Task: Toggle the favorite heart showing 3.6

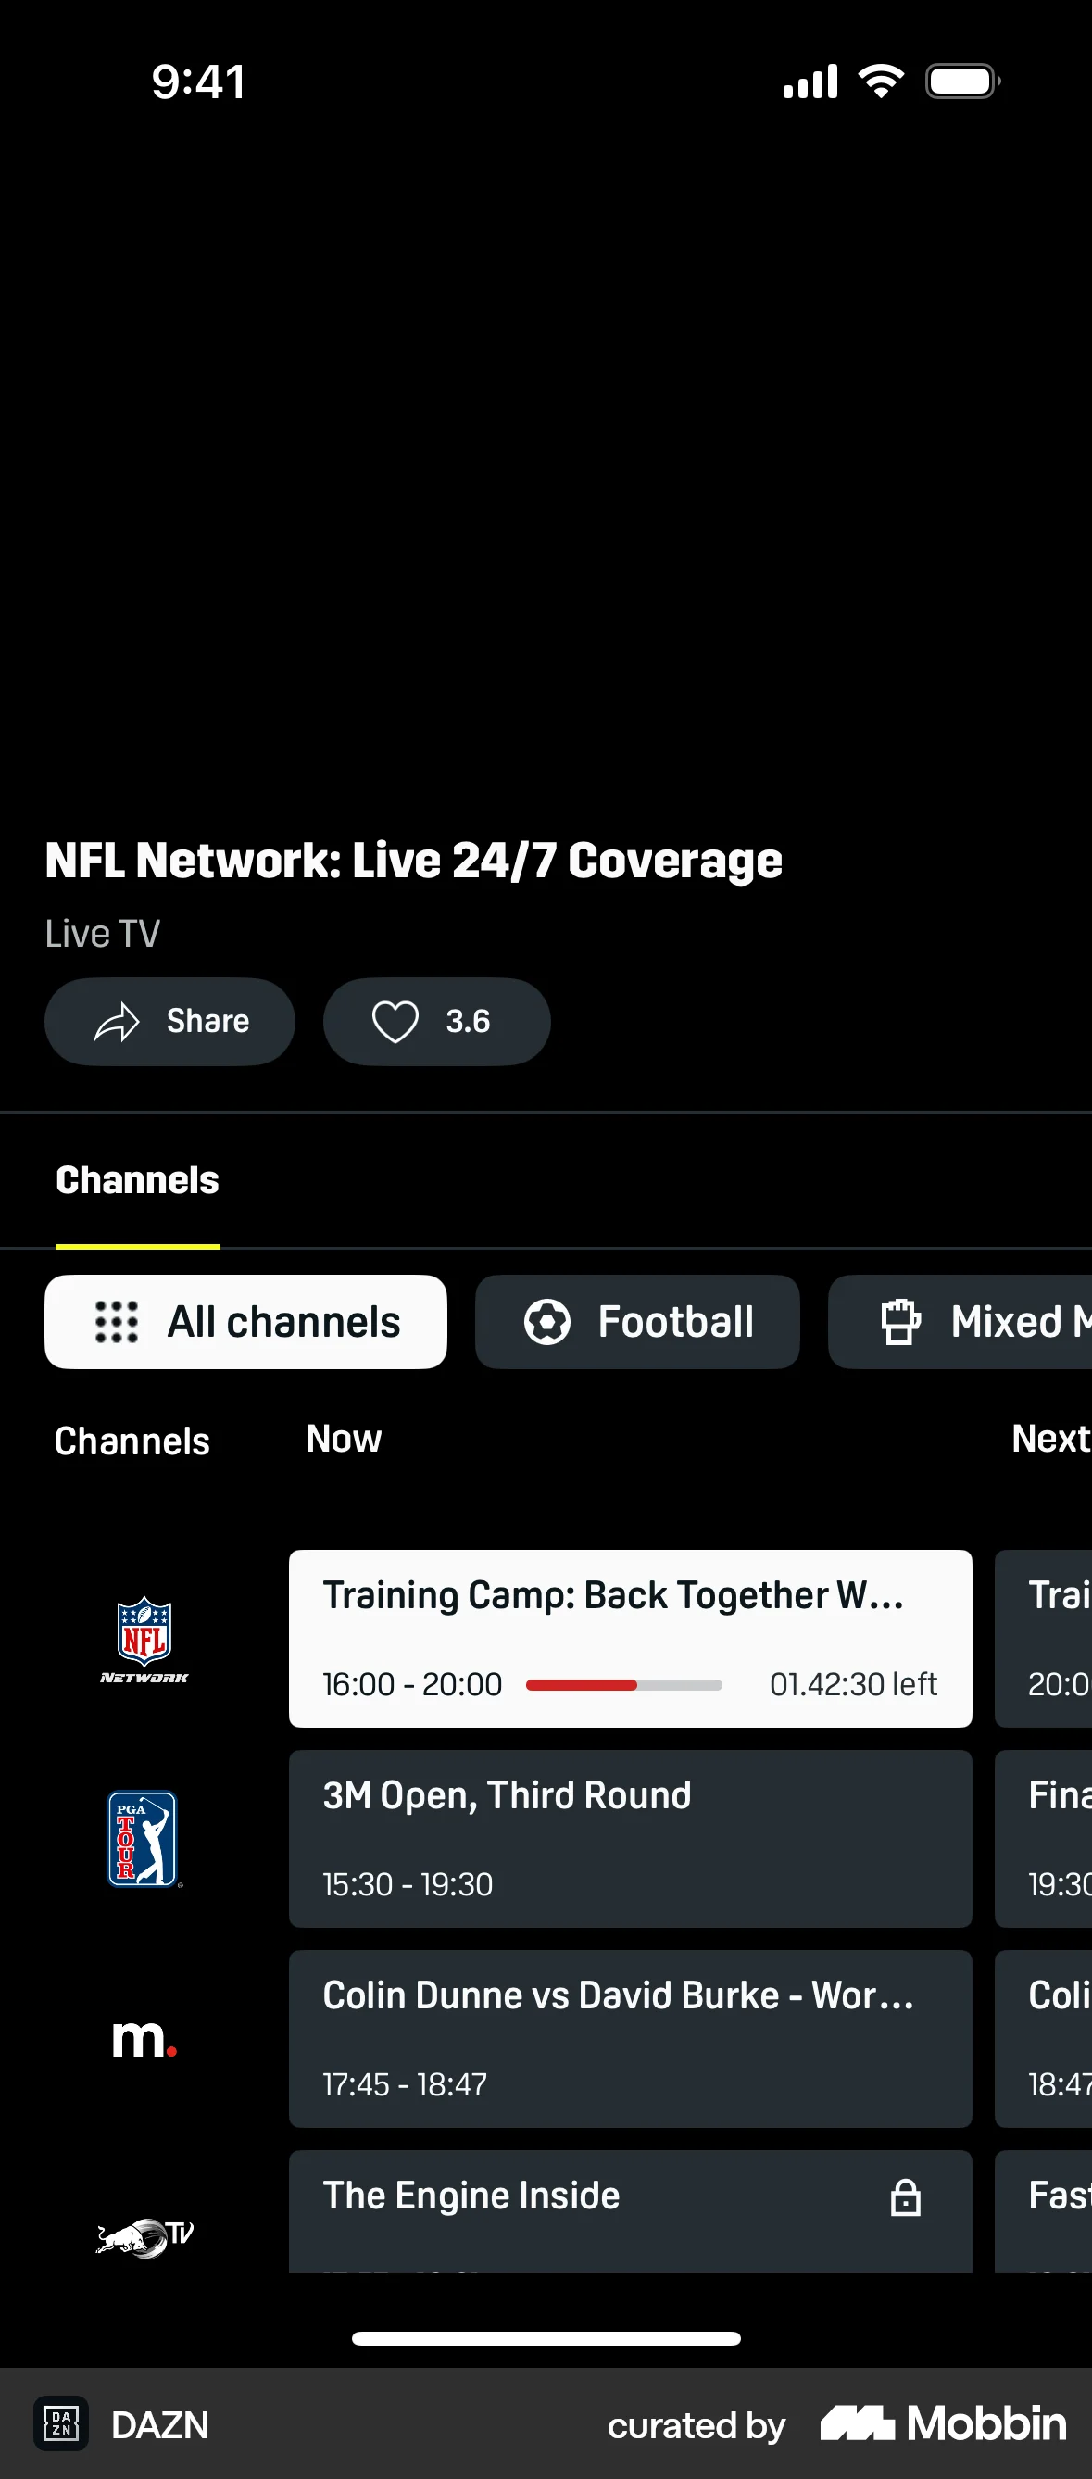Action: 437,1021
